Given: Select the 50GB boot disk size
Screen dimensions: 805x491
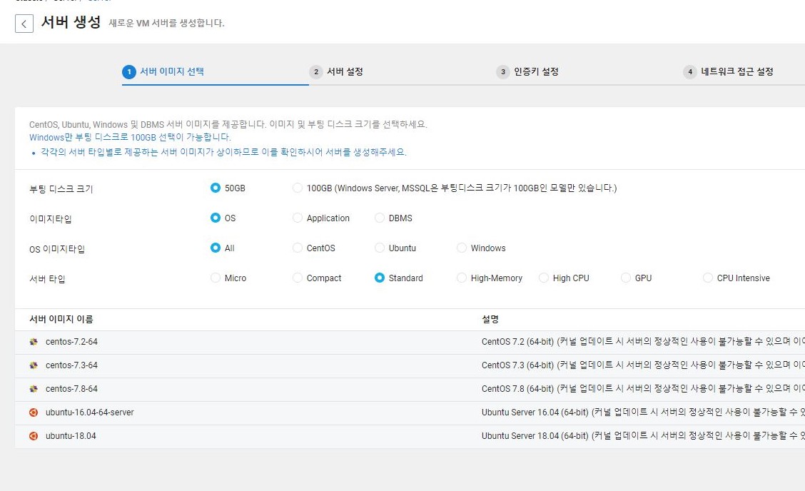Looking at the screenshot, I should 216,188.
